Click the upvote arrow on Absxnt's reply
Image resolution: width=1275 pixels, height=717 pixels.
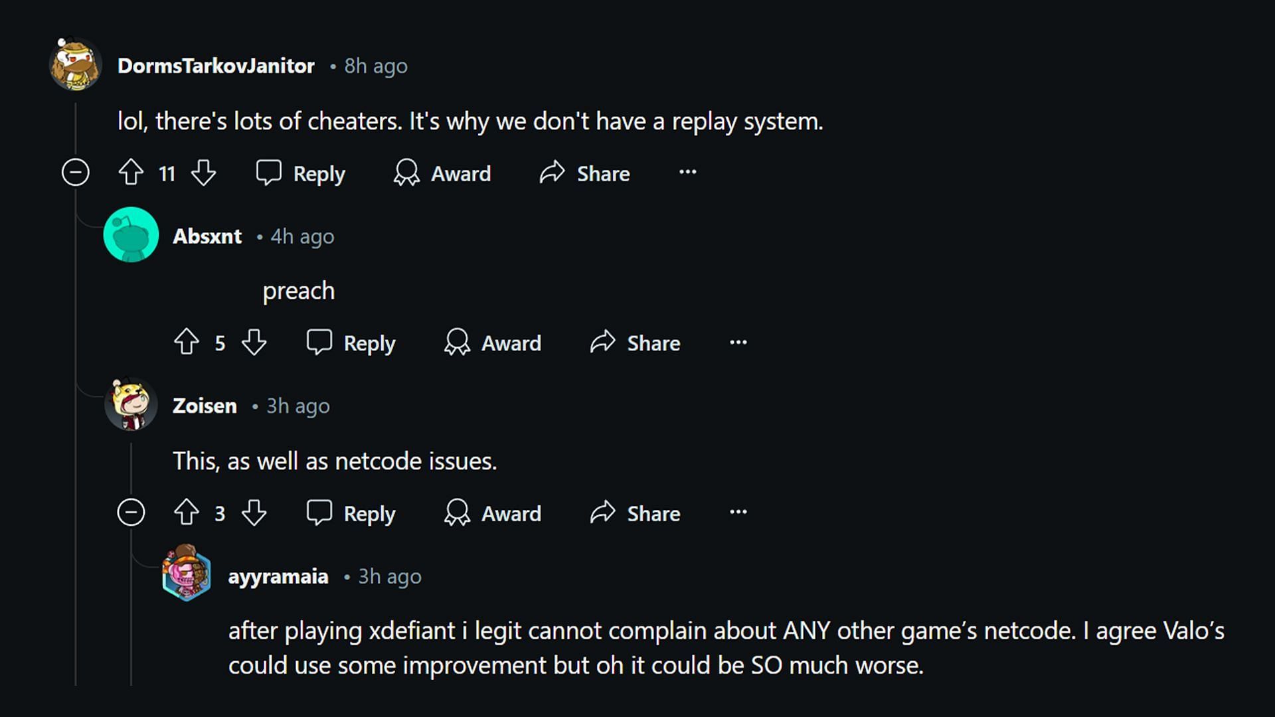tap(187, 341)
